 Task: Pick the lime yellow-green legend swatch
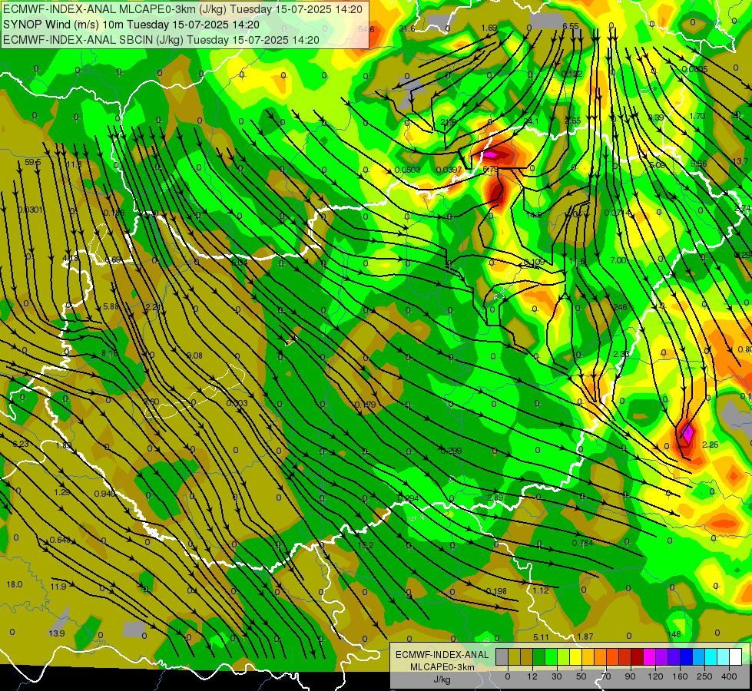pyautogui.click(x=564, y=656)
